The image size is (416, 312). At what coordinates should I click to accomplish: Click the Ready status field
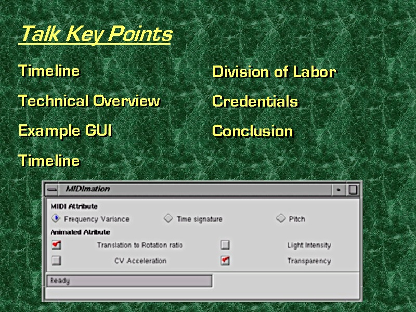click(129, 281)
